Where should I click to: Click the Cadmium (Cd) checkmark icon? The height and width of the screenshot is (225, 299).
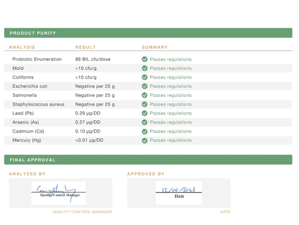pyautogui.click(x=145, y=132)
